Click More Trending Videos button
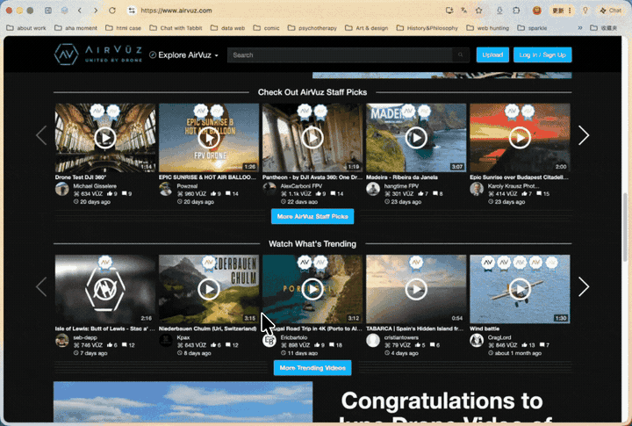This screenshot has width=632, height=426. 312,368
